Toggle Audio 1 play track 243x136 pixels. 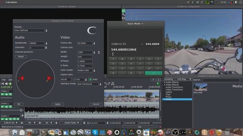(3, 107)
